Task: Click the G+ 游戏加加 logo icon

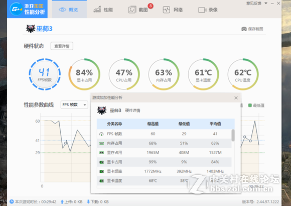Action: pos(16,9)
